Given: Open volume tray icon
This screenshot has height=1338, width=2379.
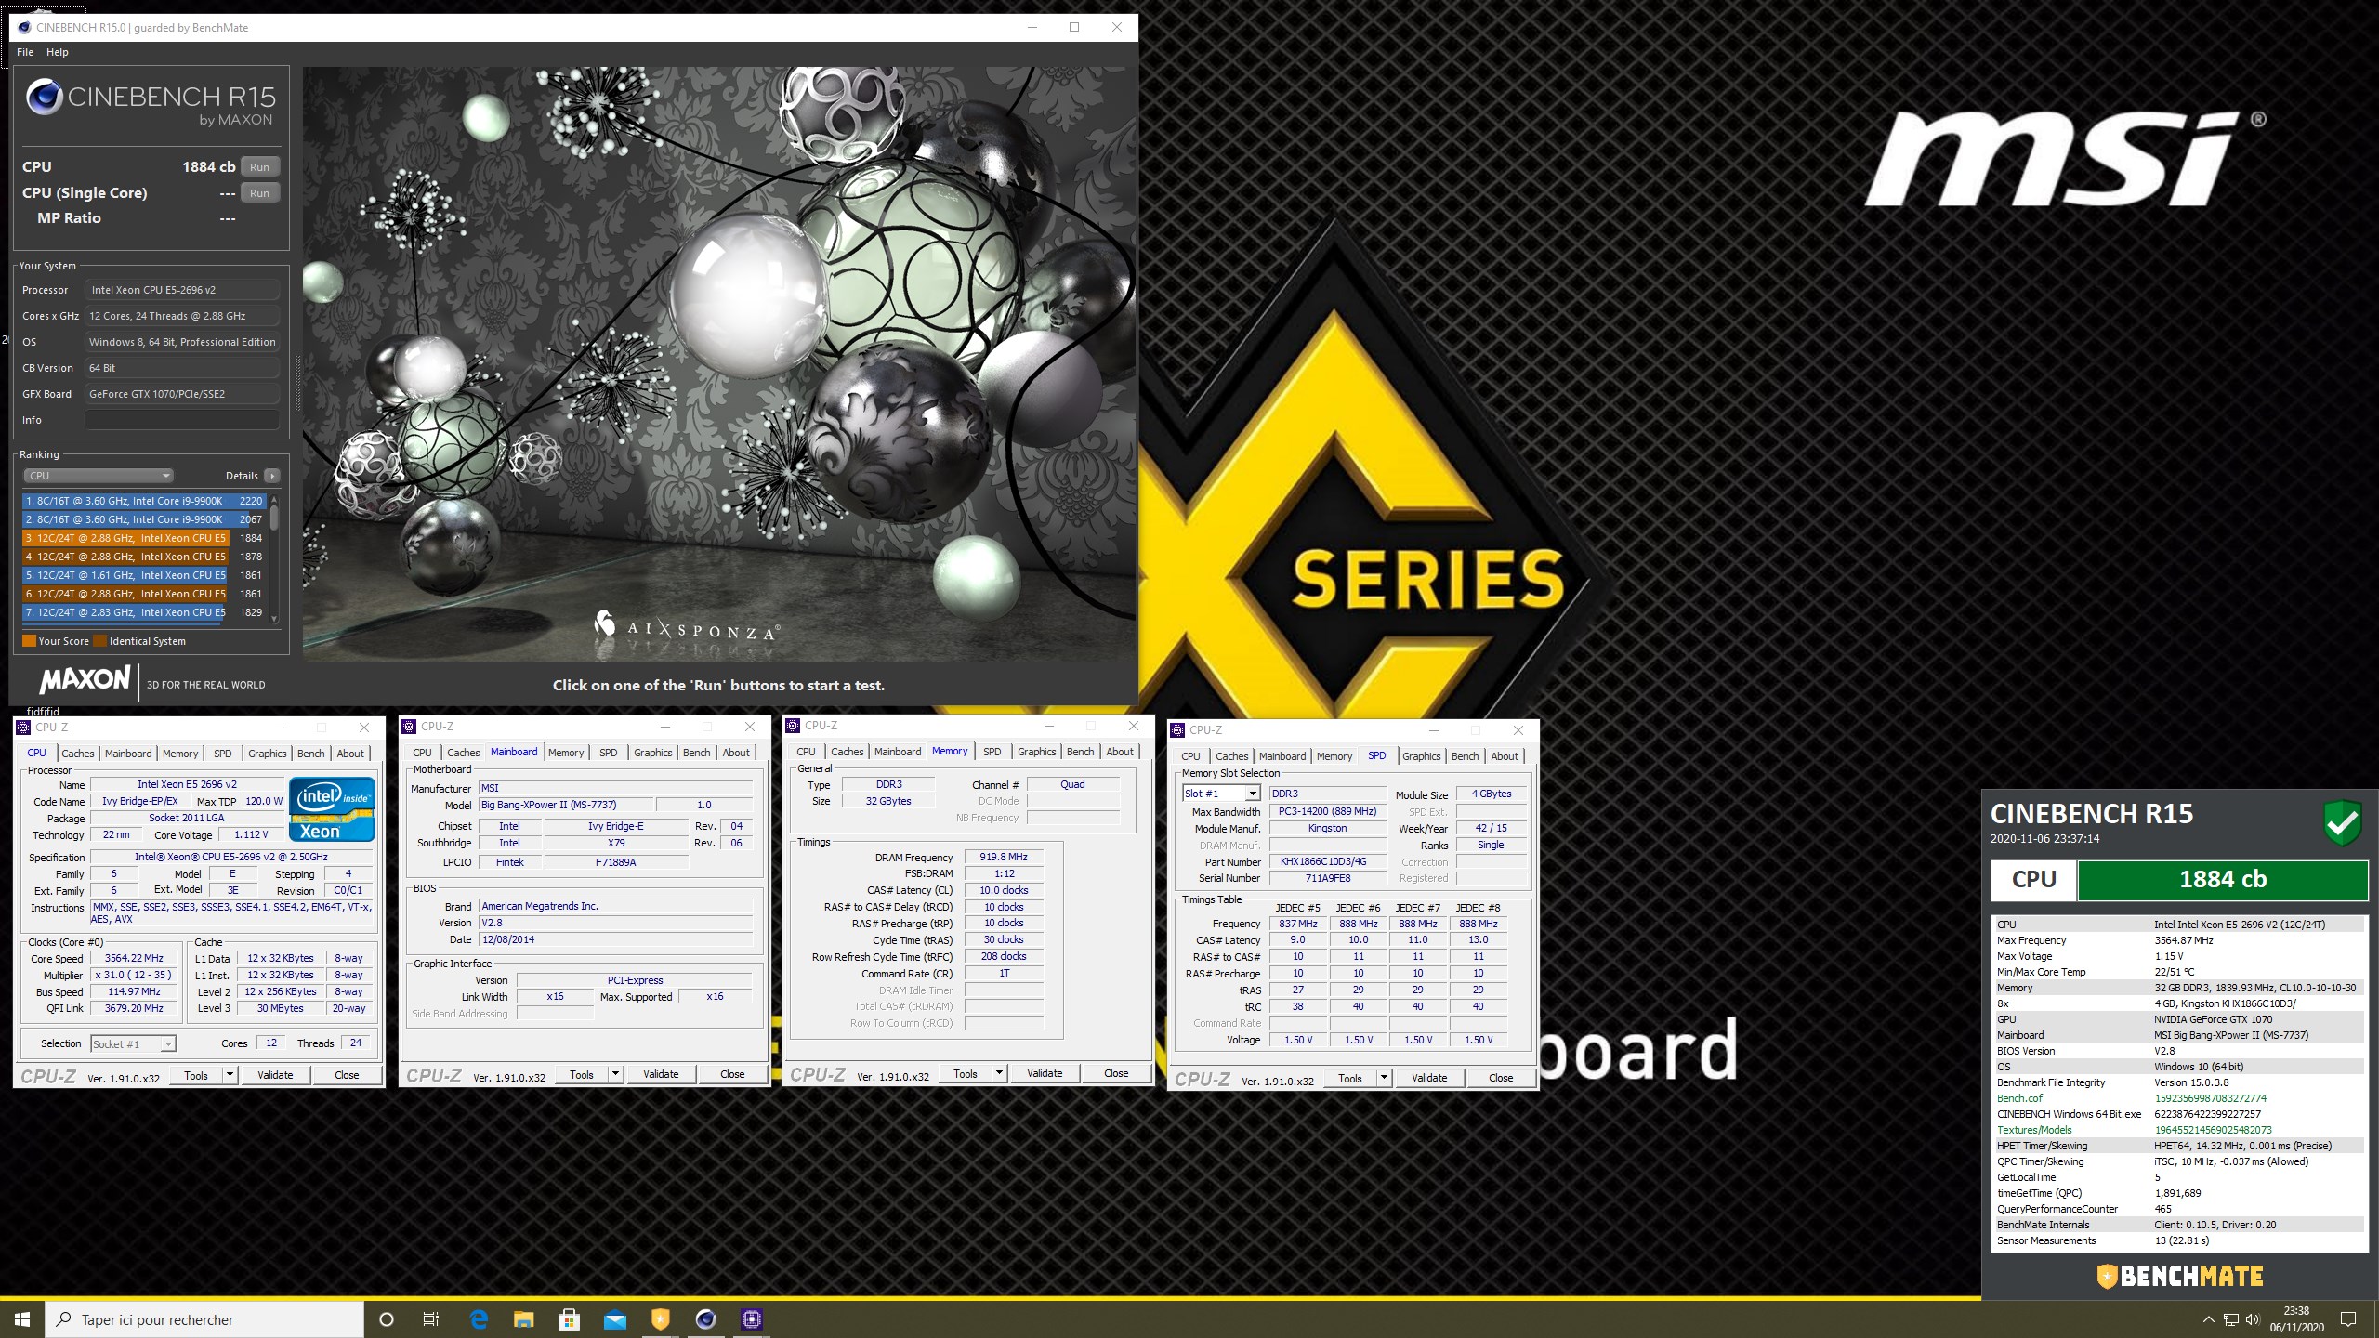Looking at the screenshot, I should click(x=2253, y=1319).
